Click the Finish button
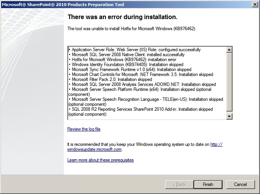This screenshot has width=260, height=194. click(x=208, y=184)
